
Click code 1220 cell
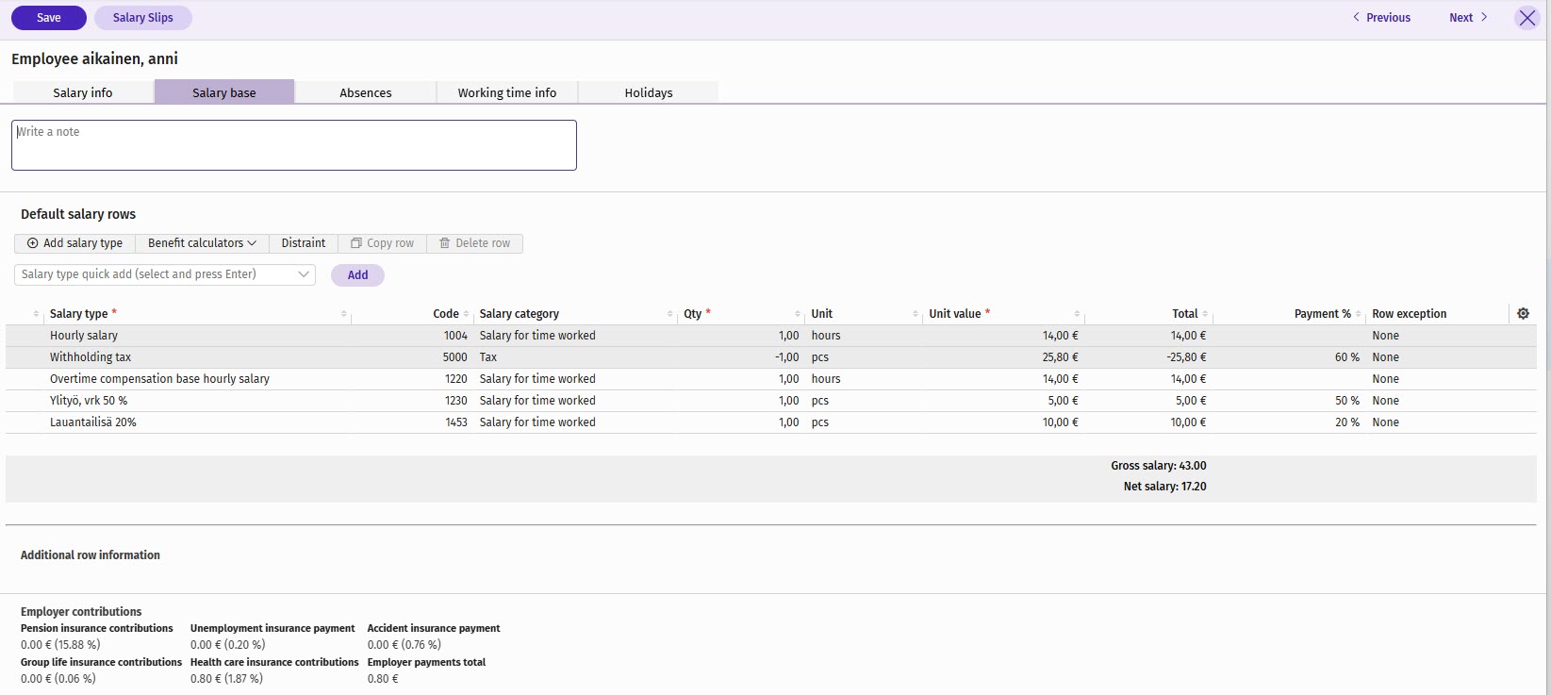click(455, 379)
